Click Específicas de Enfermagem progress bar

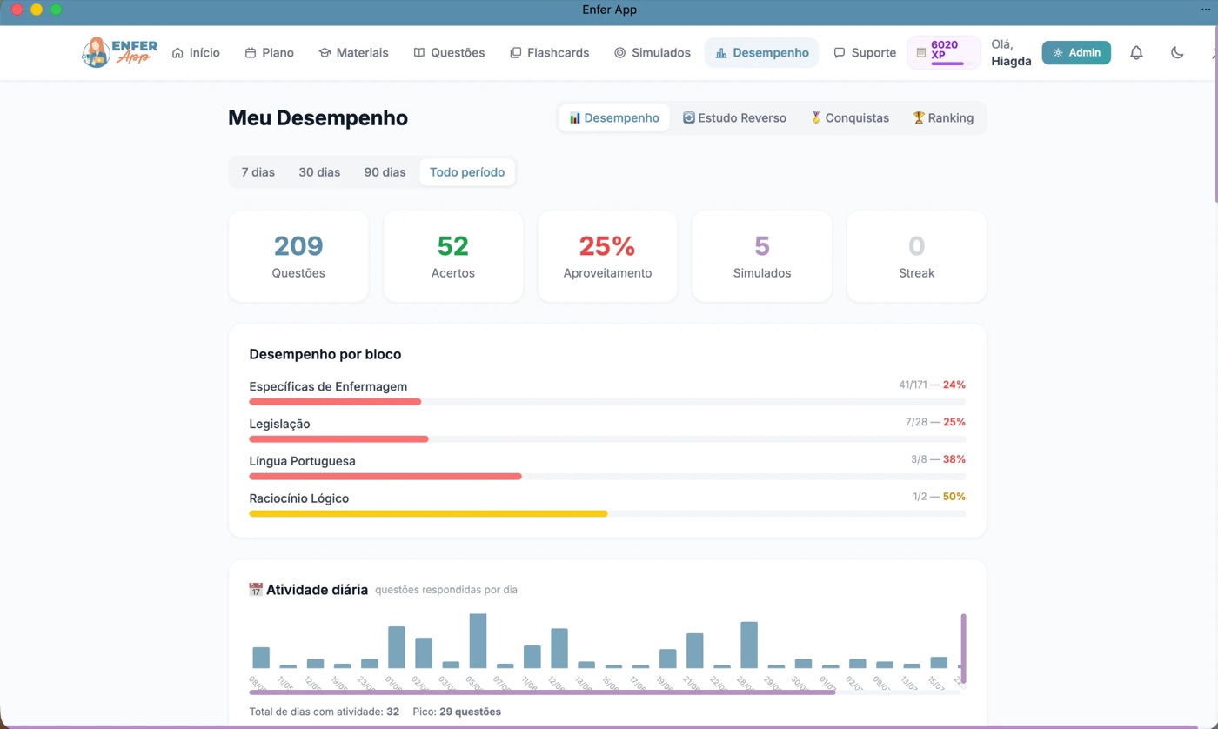tap(607, 402)
